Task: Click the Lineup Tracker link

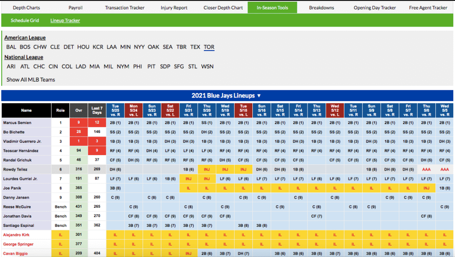Action: (65, 20)
